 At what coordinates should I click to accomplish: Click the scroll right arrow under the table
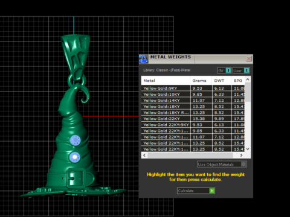coord(241,156)
